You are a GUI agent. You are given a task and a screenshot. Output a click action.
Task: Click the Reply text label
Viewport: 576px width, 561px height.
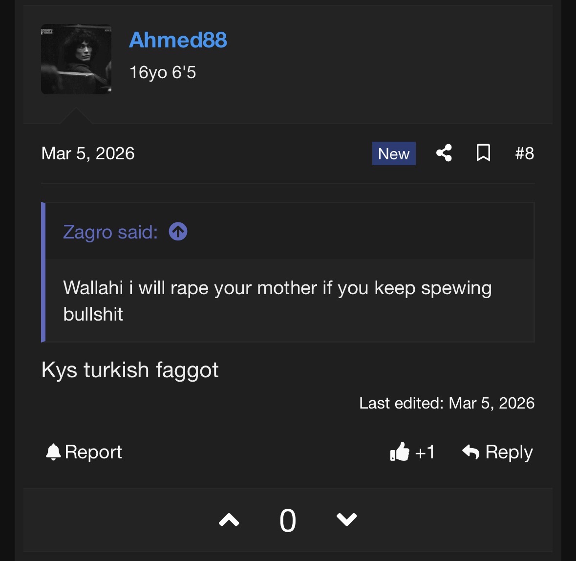pos(509,452)
